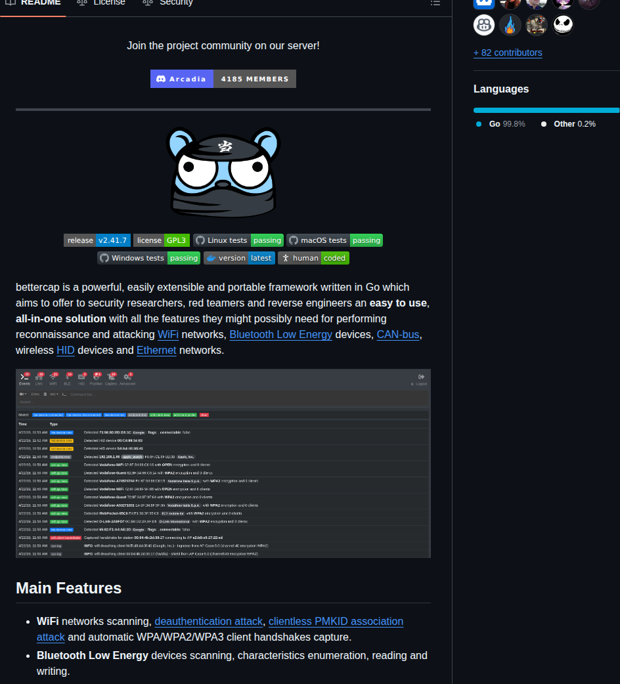Switch to the License tab

click(x=101, y=3)
